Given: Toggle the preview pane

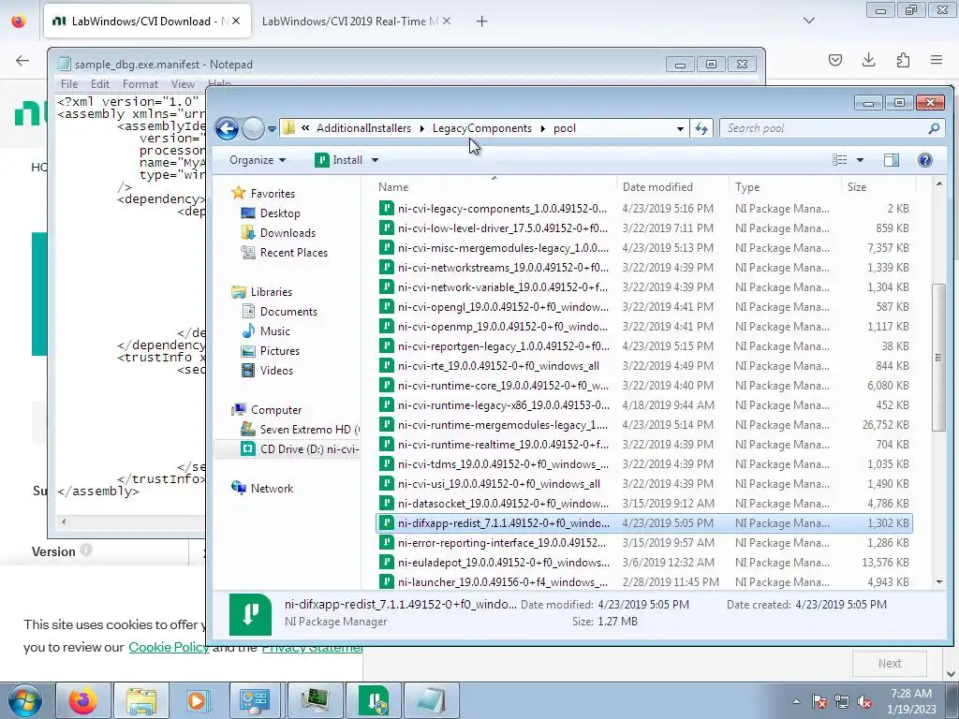Looking at the screenshot, I should pyautogui.click(x=892, y=160).
